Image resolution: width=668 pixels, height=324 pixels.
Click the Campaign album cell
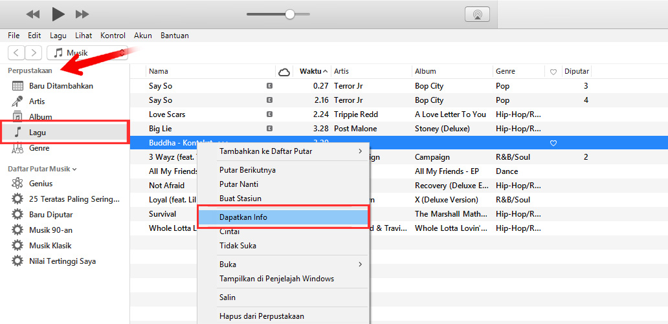tap(432, 157)
